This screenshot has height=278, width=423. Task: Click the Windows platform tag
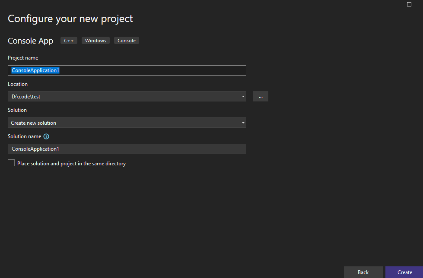pyautogui.click(x=95, y=41)
